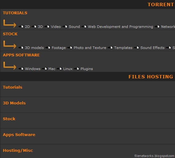The image size is (175, 158).
Task: Click the page icon beside Mac
Action: pos(46,69)
